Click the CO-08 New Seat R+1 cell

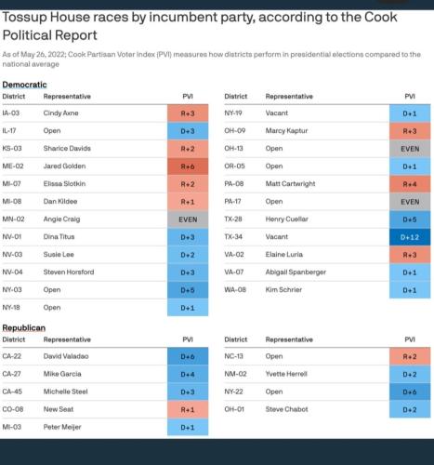coord(188,409)
